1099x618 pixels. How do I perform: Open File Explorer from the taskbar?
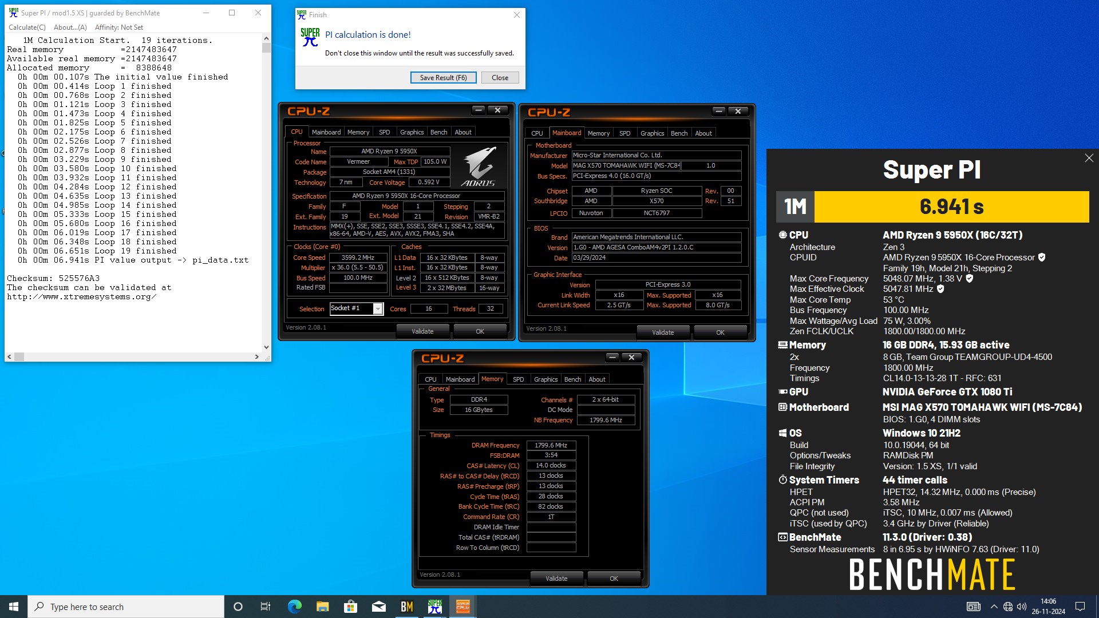pyautogui.click(x=322, y=607)
